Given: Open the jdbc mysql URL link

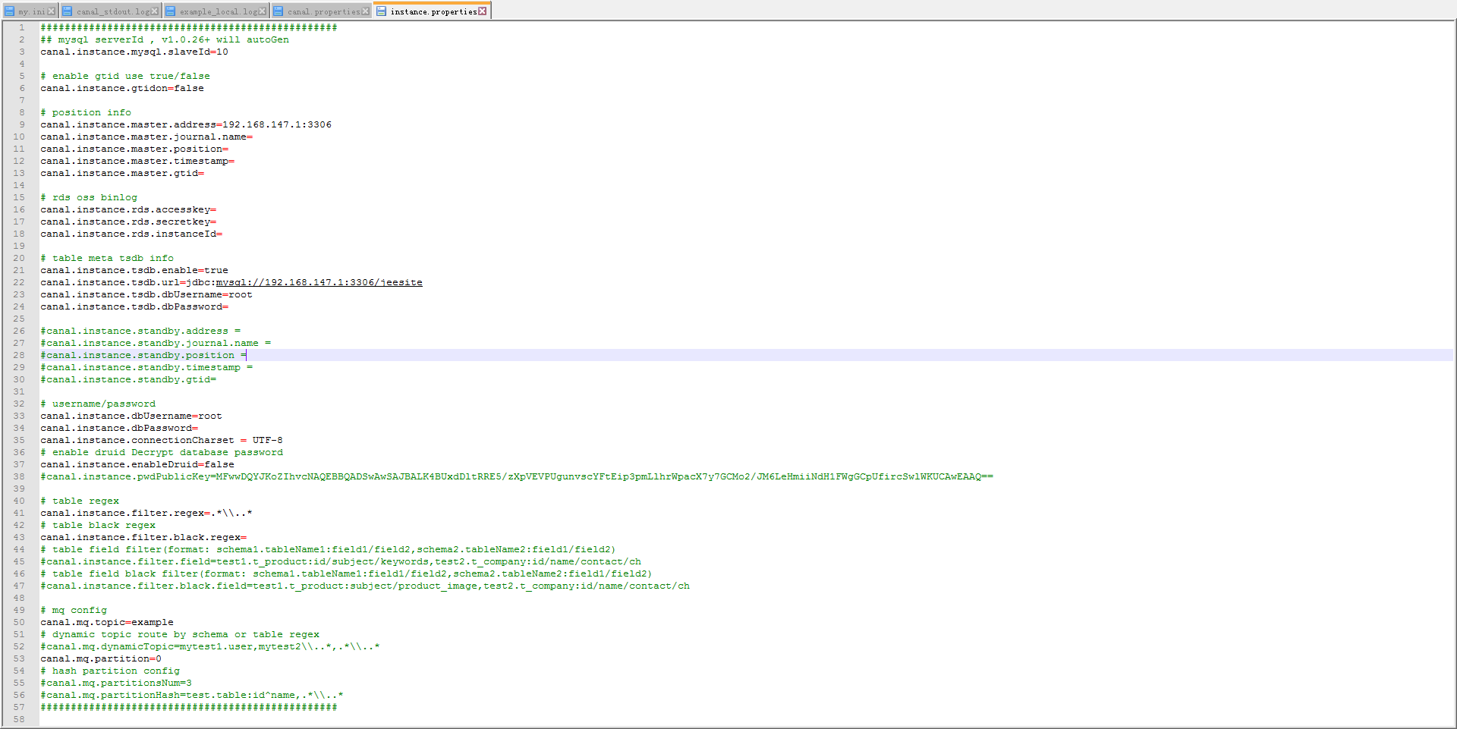Looking at the screenshot, I should (x=319, y=282).
